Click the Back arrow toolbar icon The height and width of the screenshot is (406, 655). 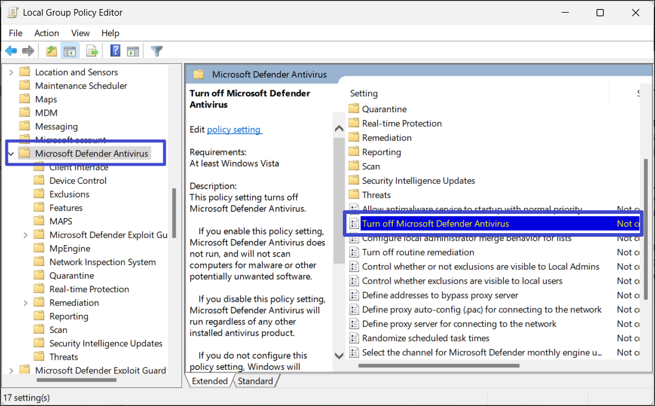tap(11, 51)
